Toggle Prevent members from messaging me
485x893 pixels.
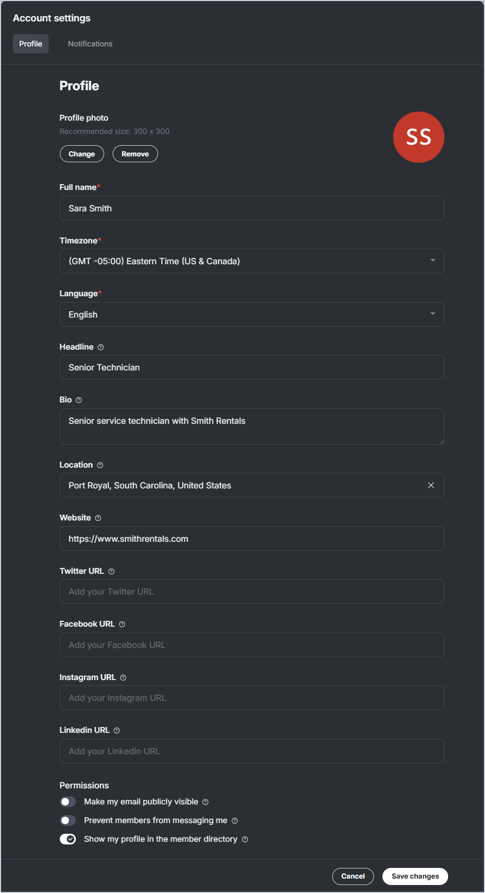68,820
